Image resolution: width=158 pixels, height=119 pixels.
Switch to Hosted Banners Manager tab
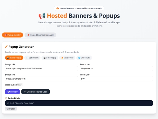(40, 35)
